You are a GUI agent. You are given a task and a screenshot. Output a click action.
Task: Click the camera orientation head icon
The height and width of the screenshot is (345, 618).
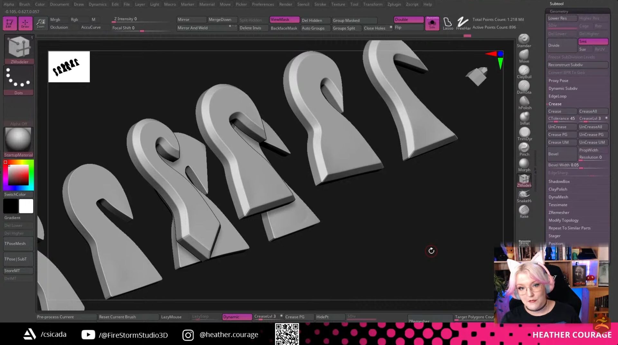[x=477, y=76]
